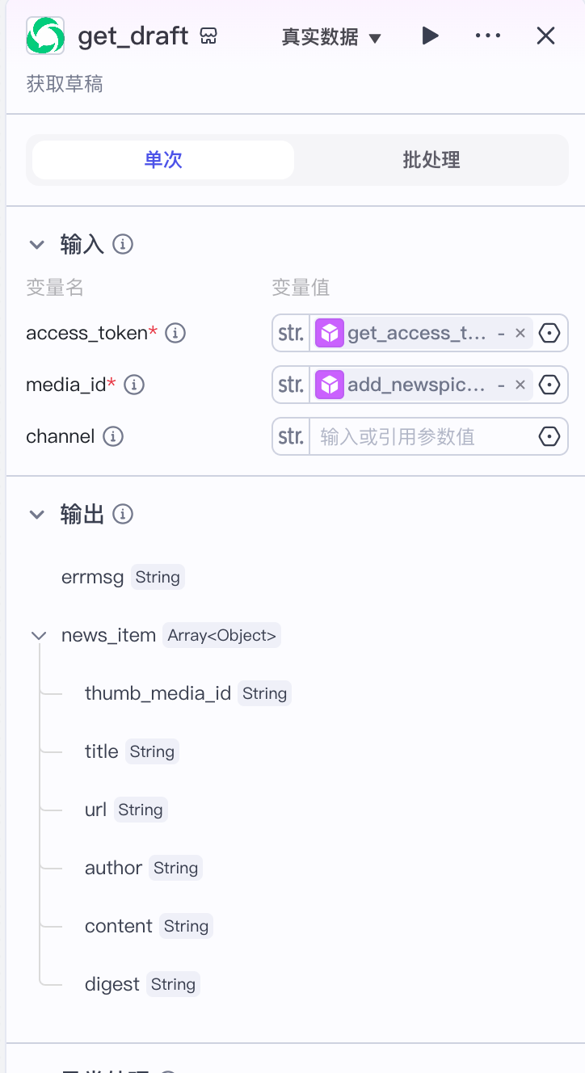Select the 单次 tab

tap(162, 159)
